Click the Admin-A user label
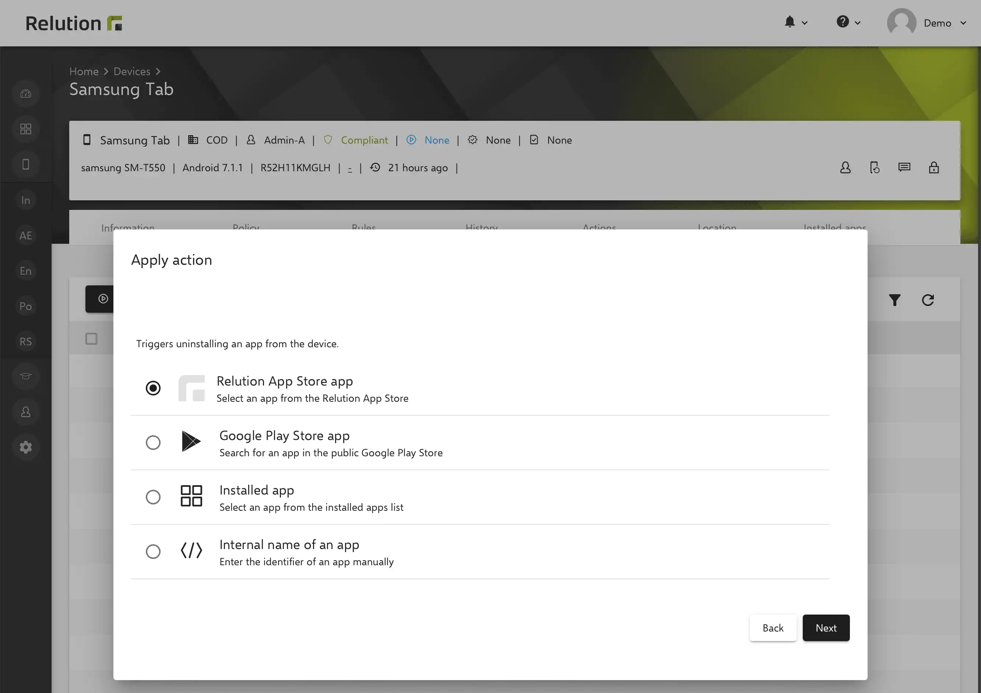The image size is (981, 693). [x=284, y=140]
